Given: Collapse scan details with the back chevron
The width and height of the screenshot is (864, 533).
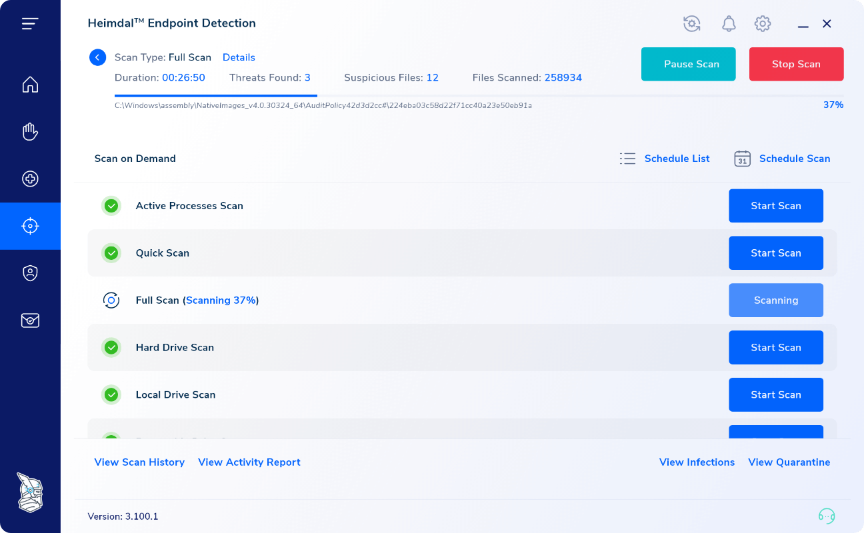Looking at the screenshot, I should [x=97, y=57].
